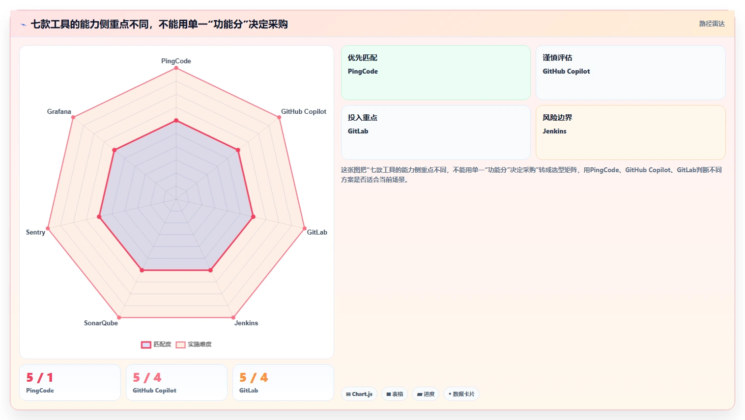Click the 5 / 4 GitLab stat card
The height and width of the screenshot is (420, 745).
tap(283, 382)
